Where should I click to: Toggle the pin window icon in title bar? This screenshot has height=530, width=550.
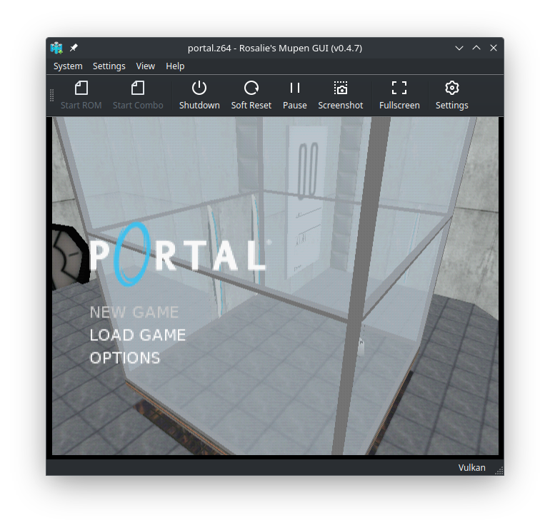[x=74, y=48]
